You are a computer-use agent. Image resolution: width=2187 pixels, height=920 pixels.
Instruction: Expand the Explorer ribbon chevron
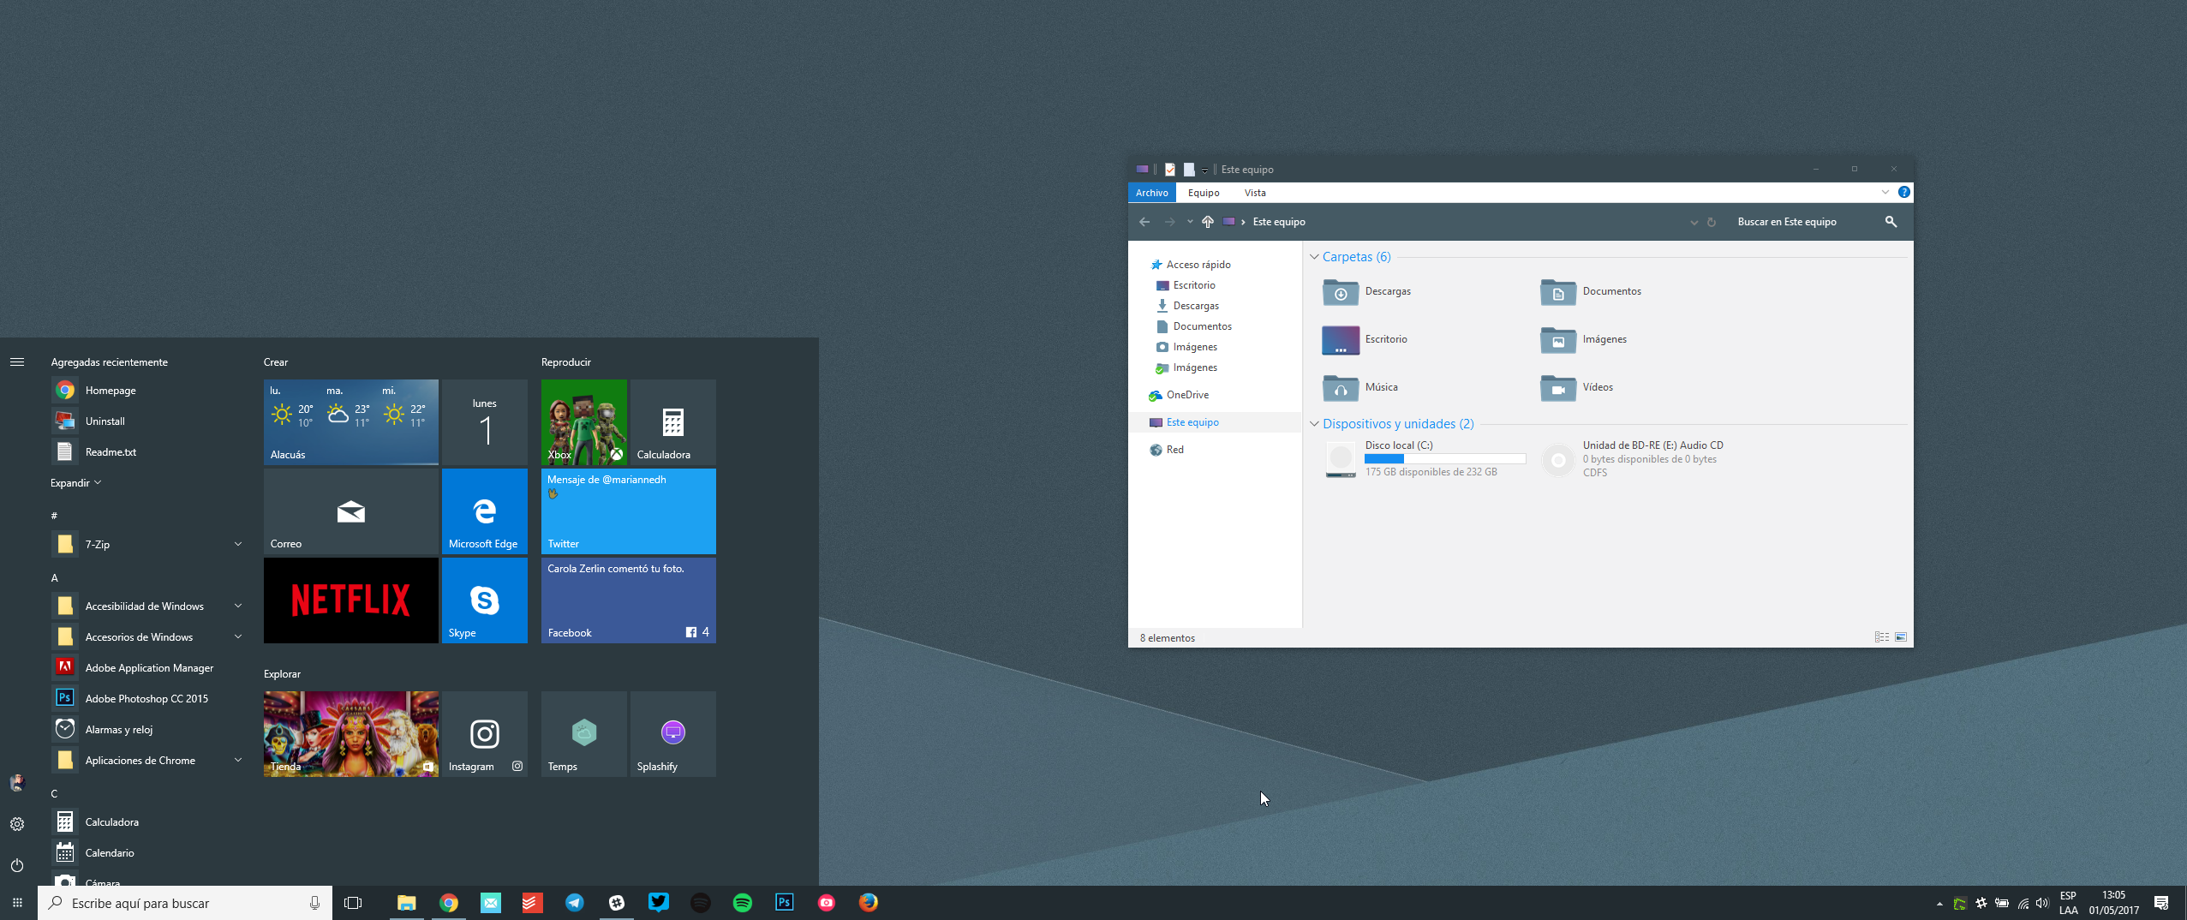(x=1885, y=192)
